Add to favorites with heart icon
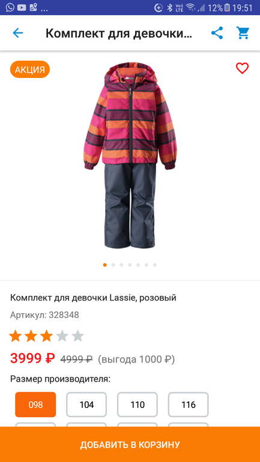This screenshot has width=260, height=462. 243,68
